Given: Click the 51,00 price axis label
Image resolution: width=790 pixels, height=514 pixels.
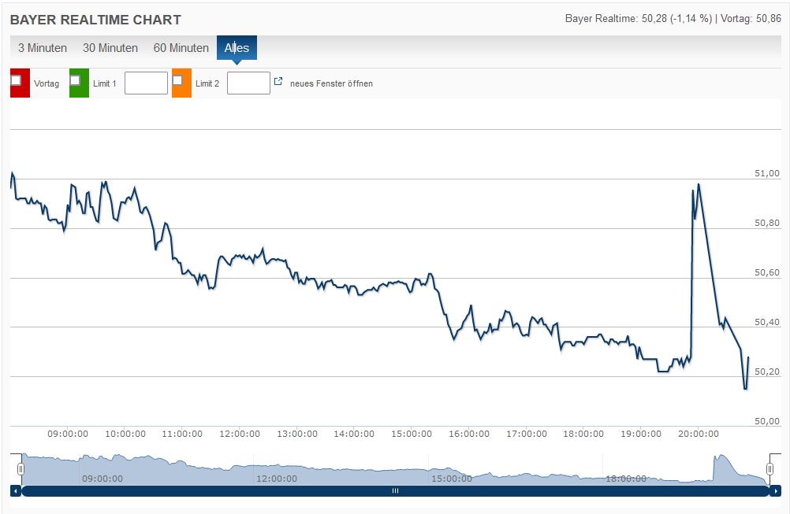Looking at the screenshot, I should click(x=767, y=173).
